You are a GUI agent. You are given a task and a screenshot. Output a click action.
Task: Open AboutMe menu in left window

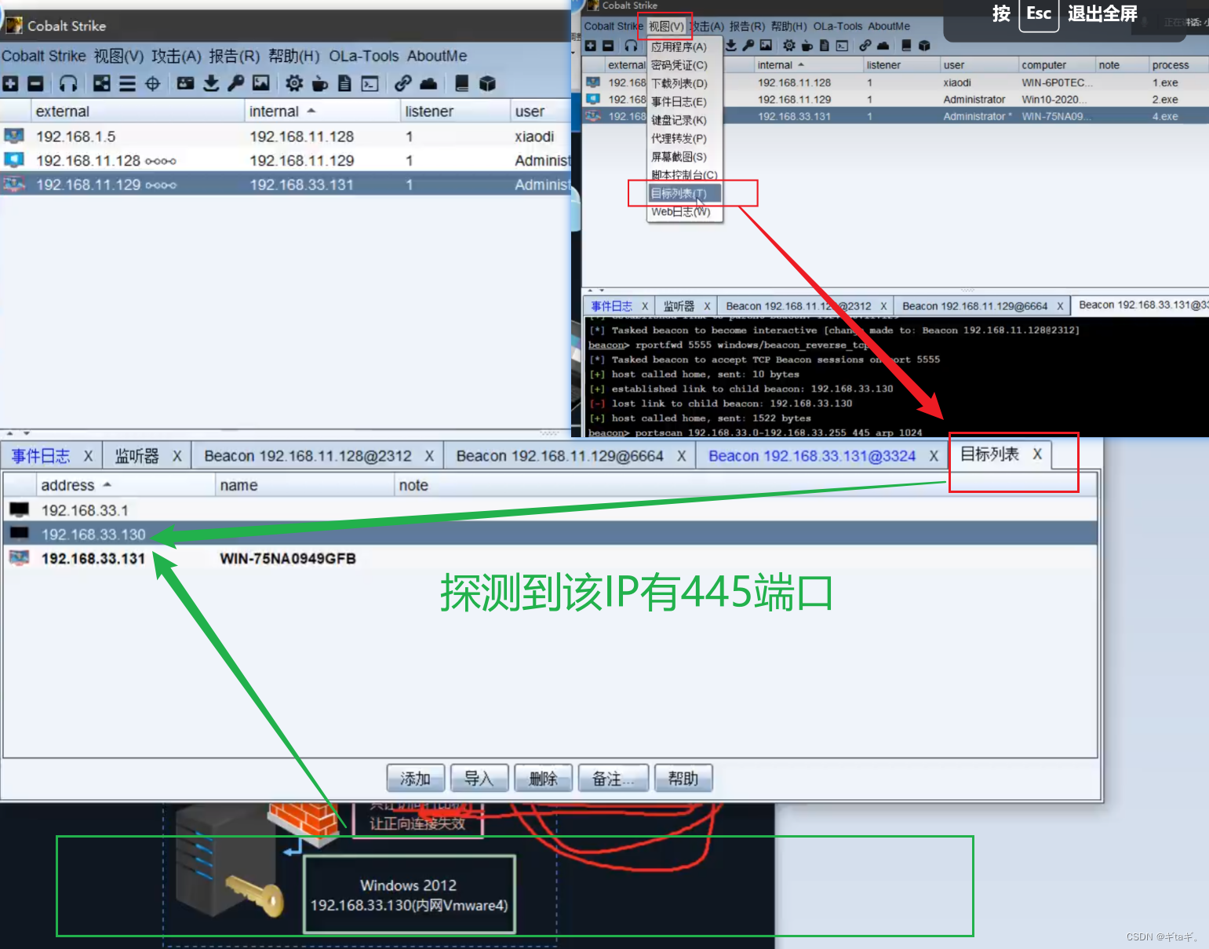(437, 56)
